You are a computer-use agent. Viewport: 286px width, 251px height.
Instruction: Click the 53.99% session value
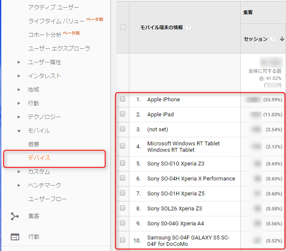click(273, 100)
